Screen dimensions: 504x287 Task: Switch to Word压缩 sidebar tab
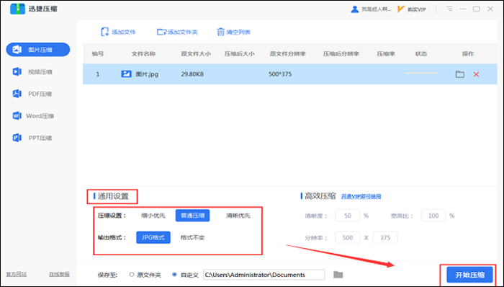click(x=33, y=116)
